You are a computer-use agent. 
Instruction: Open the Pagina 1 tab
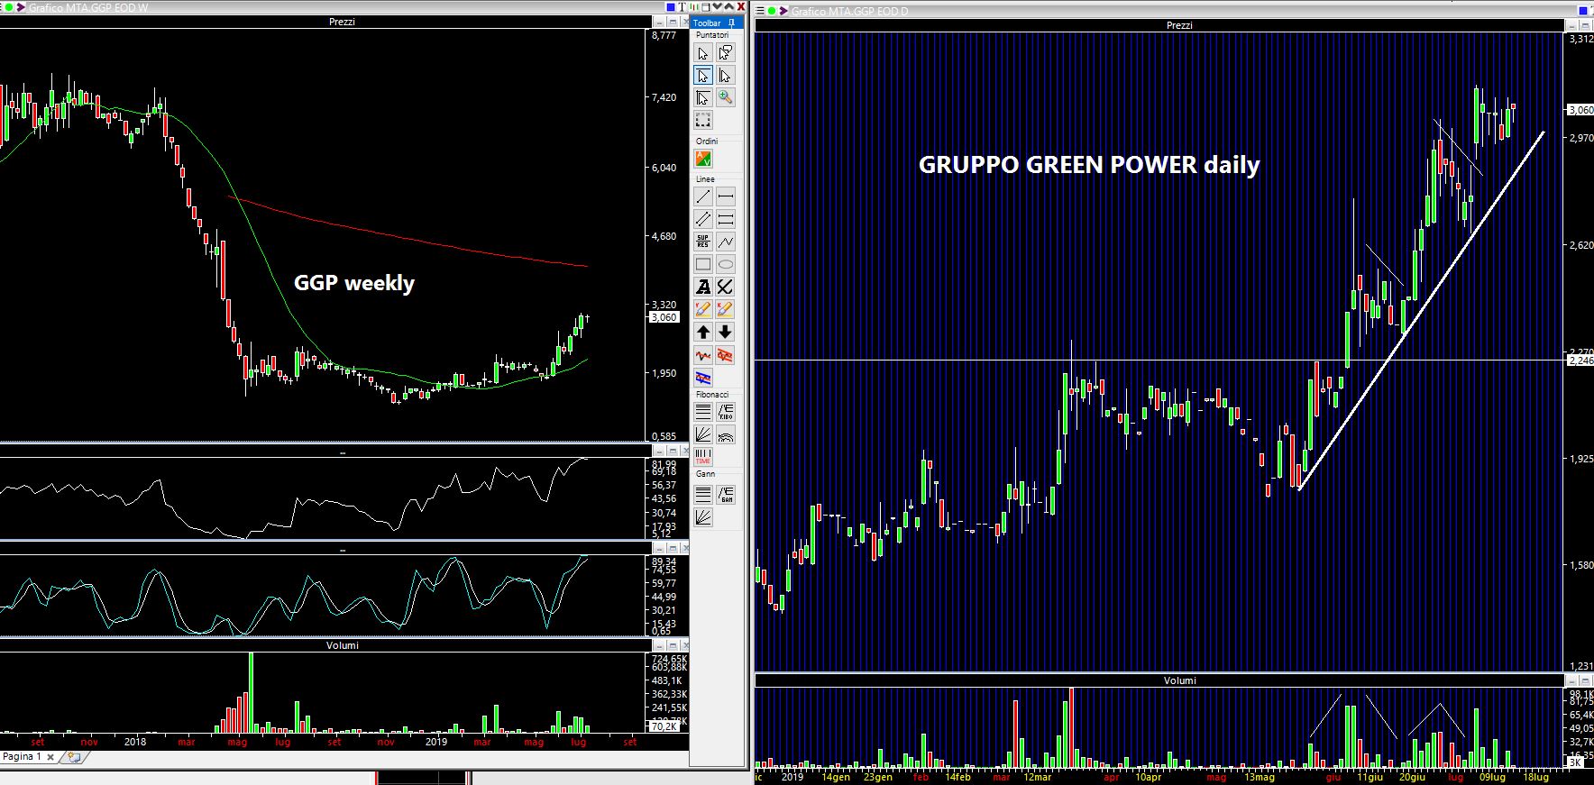pyautogui.click(x=22, y=757)
